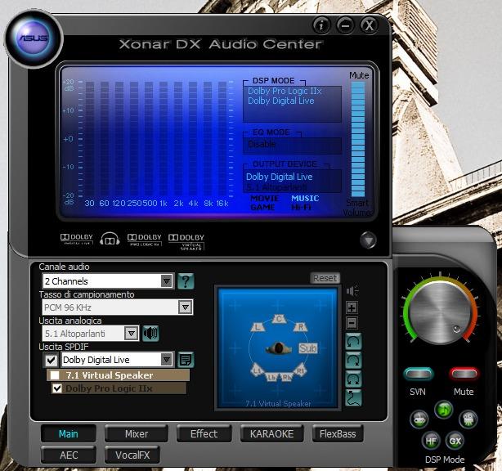Click the Dolby Virtual Speaker logo
The image size is (502, 471).
pyautogui.click(x=186, y=241)
